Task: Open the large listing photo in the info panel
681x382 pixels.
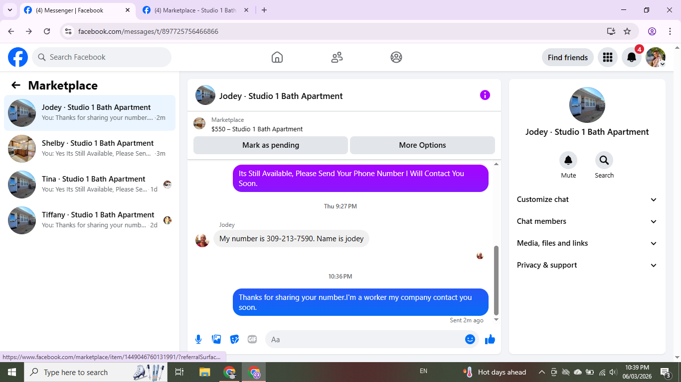Action: (x=587, y=105)
